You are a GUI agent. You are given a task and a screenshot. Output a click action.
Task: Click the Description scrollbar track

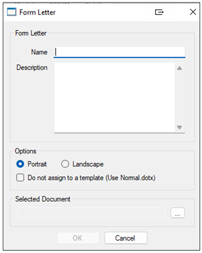179,98
